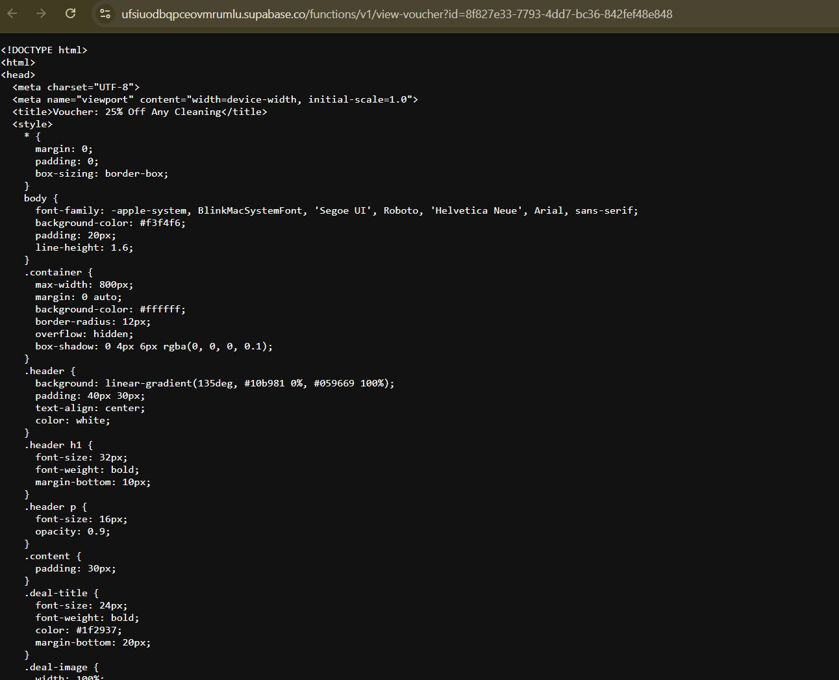Click the opening <style> tag

click(32, 124)
